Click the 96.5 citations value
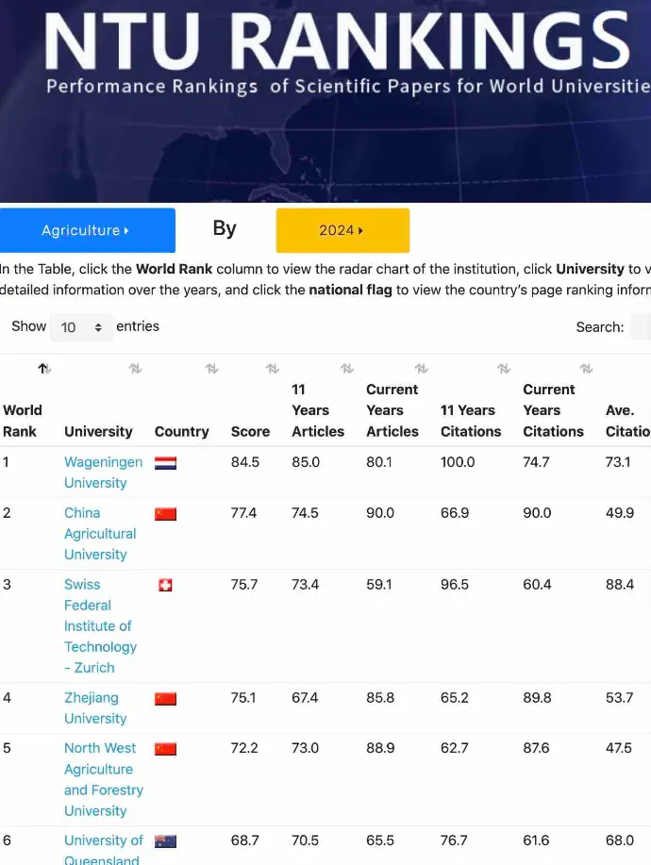 454,584
